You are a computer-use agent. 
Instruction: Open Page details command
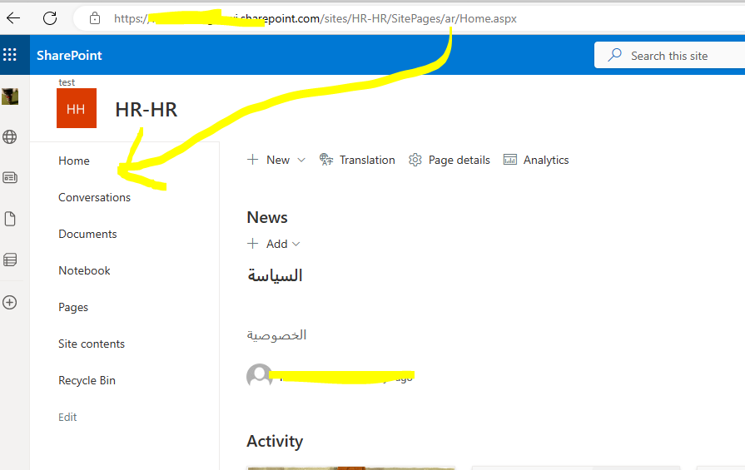coord(449,160)
